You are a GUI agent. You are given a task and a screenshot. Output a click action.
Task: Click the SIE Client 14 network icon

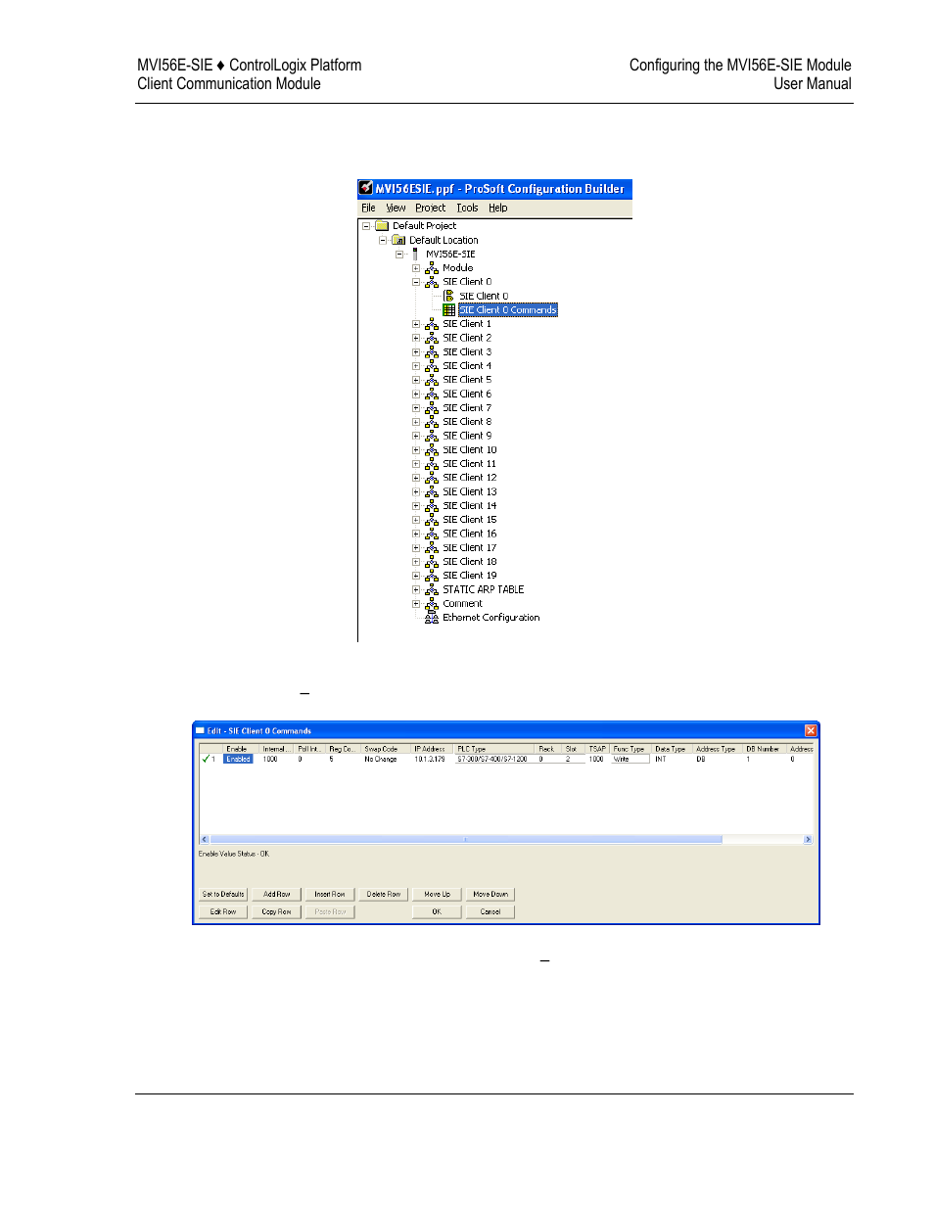coord(432,506)
